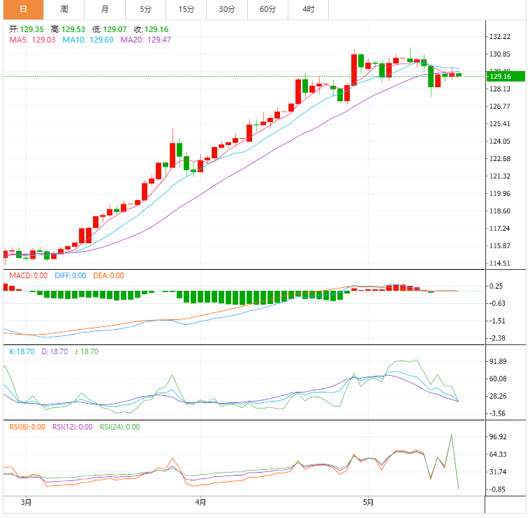The height and width of the screenshot is (518, 530).
Task: Select the 30分 interval tab
Action: point(227,10)
